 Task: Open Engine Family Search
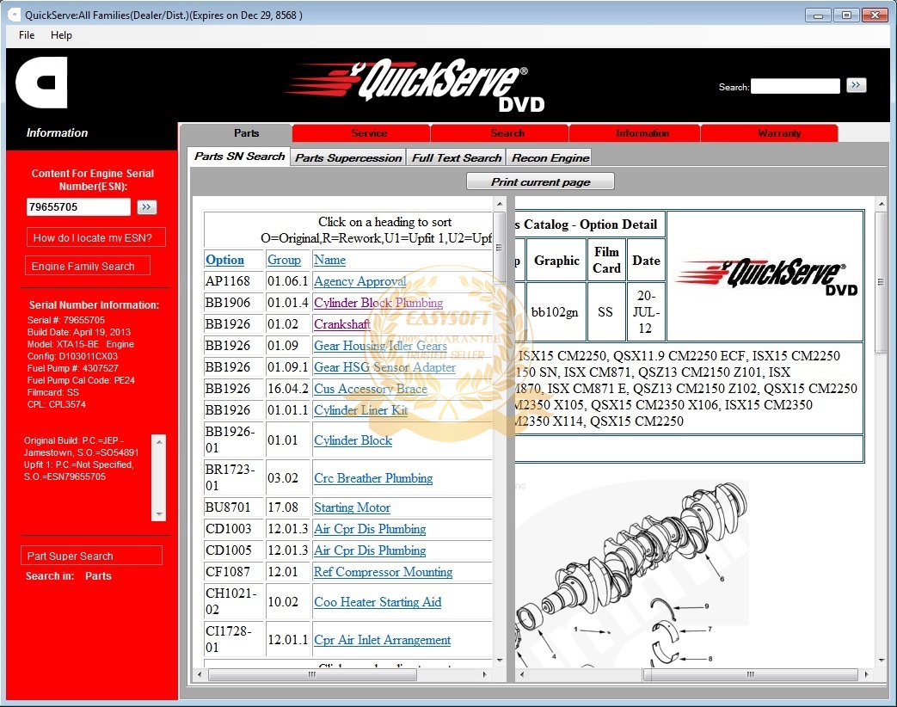pyautogui.click(x=88, y=266)
